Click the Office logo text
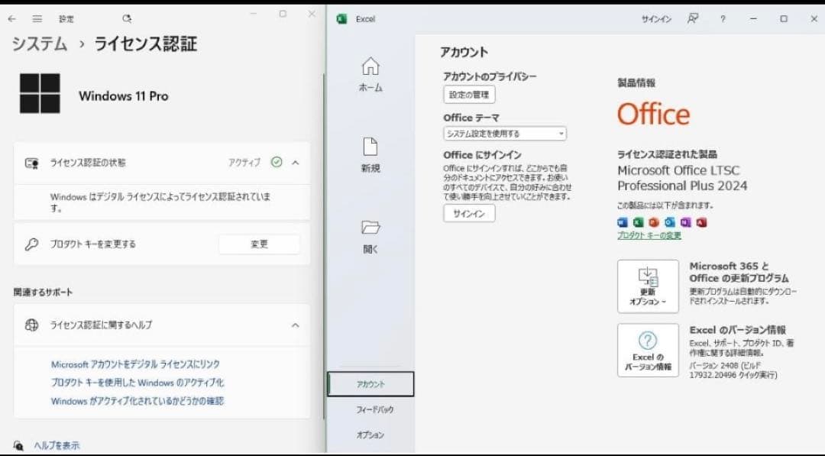Image resolution: width=825 pixels, height=456 pixels. tap(653, 114)
